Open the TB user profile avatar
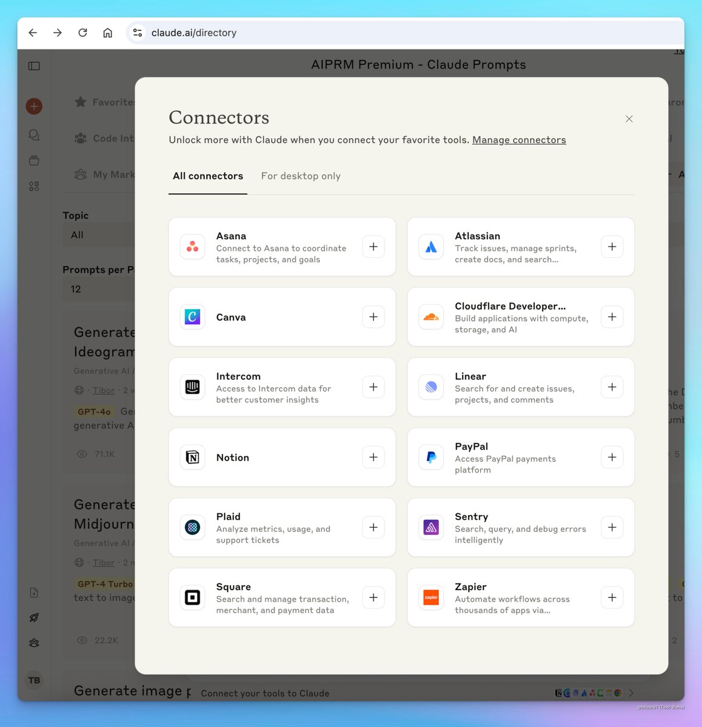The height and width of the screenshot is (727, 702). coord(34,680)
